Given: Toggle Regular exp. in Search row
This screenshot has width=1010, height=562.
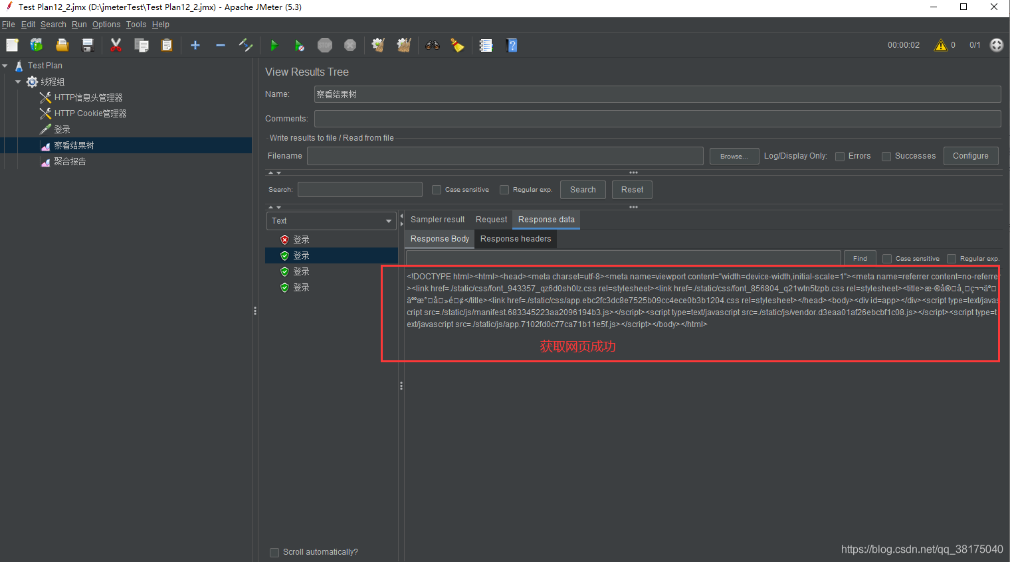Looking at the screenshot, I should pos(504,190).
